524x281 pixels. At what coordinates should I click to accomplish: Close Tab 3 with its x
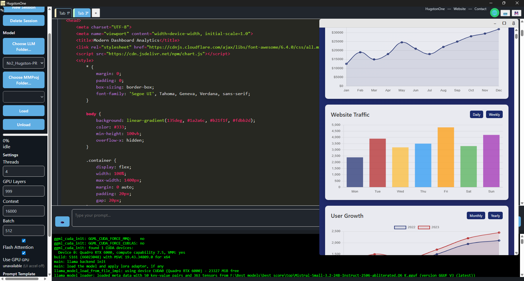click(x=87, y=13)
